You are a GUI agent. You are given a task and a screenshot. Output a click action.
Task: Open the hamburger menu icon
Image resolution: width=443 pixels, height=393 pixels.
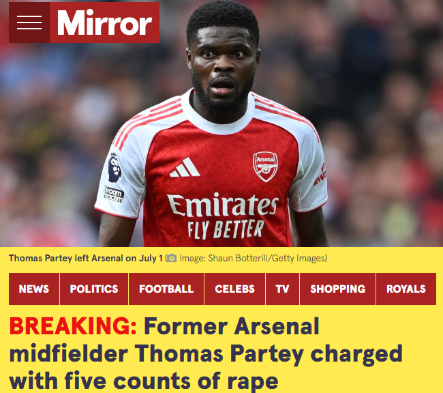(x=29, y=23)
